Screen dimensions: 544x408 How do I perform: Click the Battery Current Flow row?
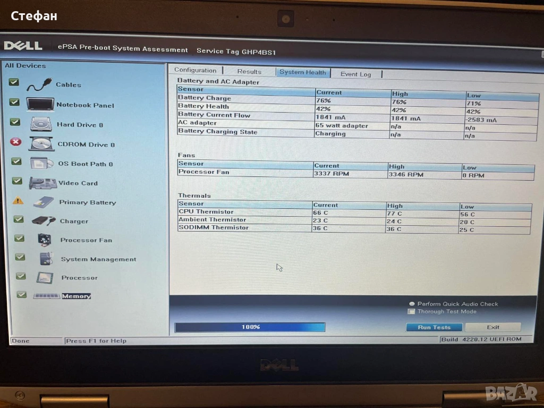[358, 117]
